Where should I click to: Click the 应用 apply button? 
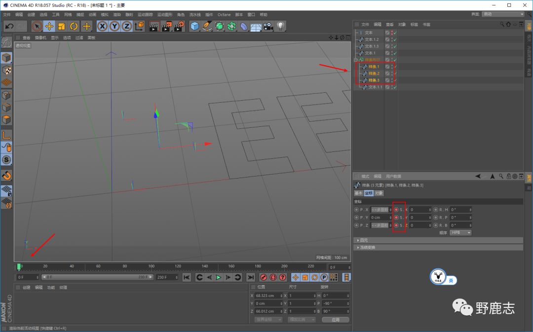tap(335, 319)
